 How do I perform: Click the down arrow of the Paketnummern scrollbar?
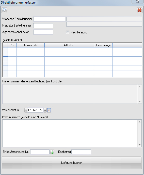click(x=140, y=145)
